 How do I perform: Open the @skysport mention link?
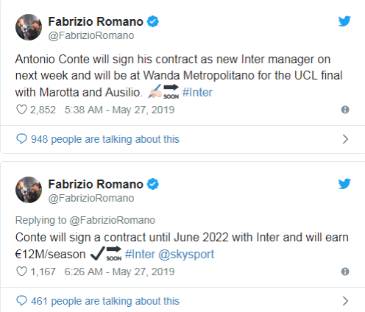186,255
